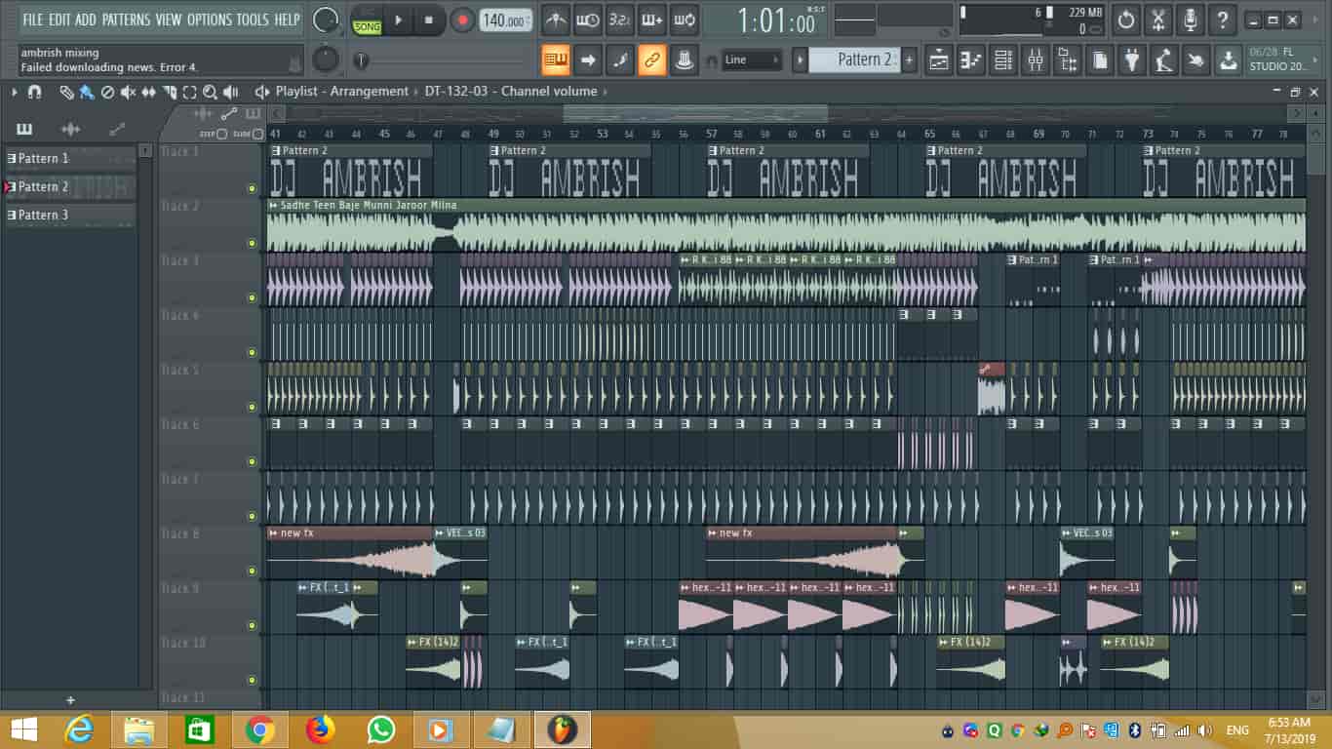Toggle the orange recording link icon
Screen dimensions: 1332x749
coord(650,59)
